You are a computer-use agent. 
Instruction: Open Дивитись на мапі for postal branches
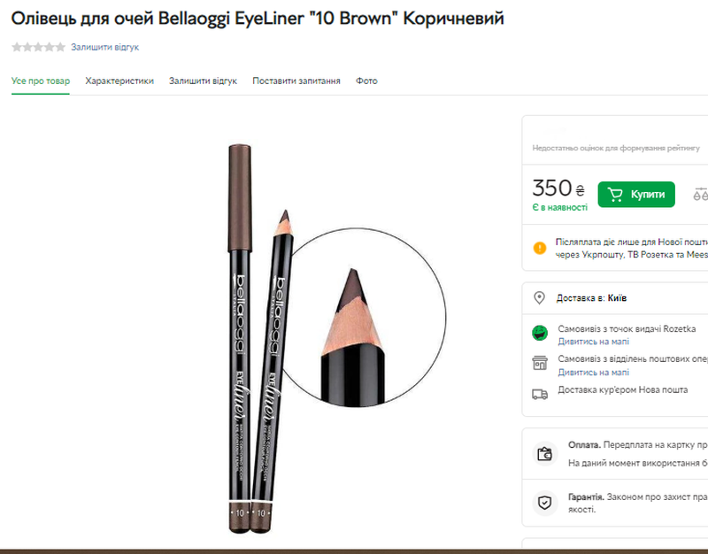pos(594,373)
